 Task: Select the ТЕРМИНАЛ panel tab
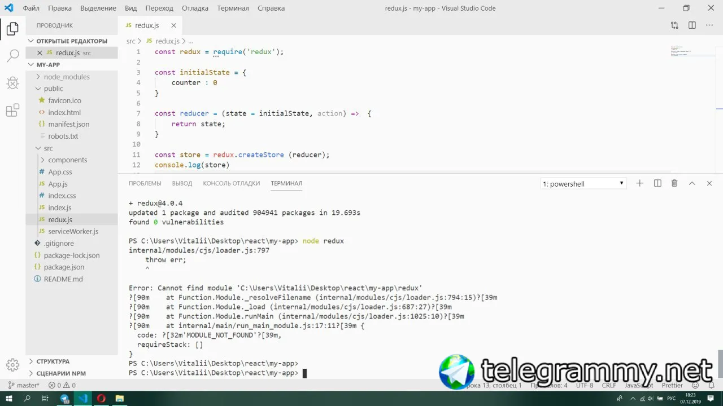click(x=286, y=183)
